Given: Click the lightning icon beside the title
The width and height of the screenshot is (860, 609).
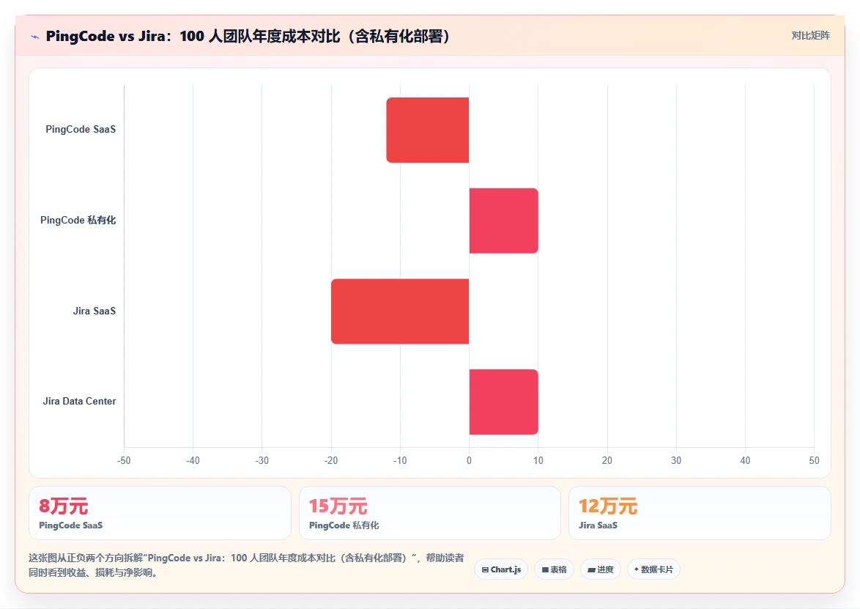Looking at the screenshot, I should 35,37.
